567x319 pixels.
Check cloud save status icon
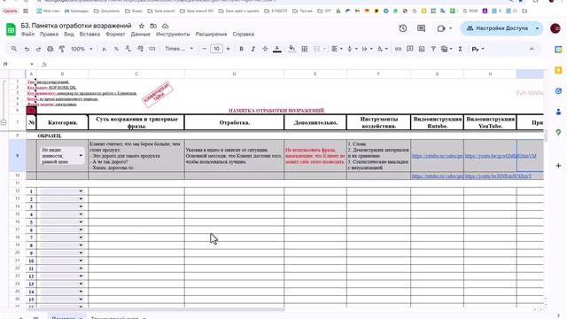(x=166, y=26)
